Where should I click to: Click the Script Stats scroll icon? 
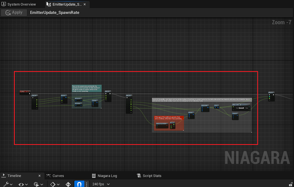(139, 176)
